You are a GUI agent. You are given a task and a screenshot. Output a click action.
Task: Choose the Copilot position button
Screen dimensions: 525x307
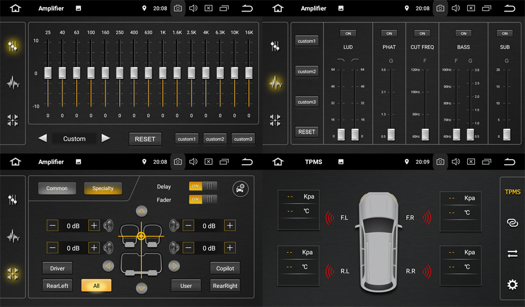point(225,268)
